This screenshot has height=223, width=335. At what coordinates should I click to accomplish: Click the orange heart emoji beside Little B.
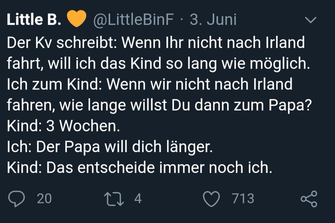76,20
